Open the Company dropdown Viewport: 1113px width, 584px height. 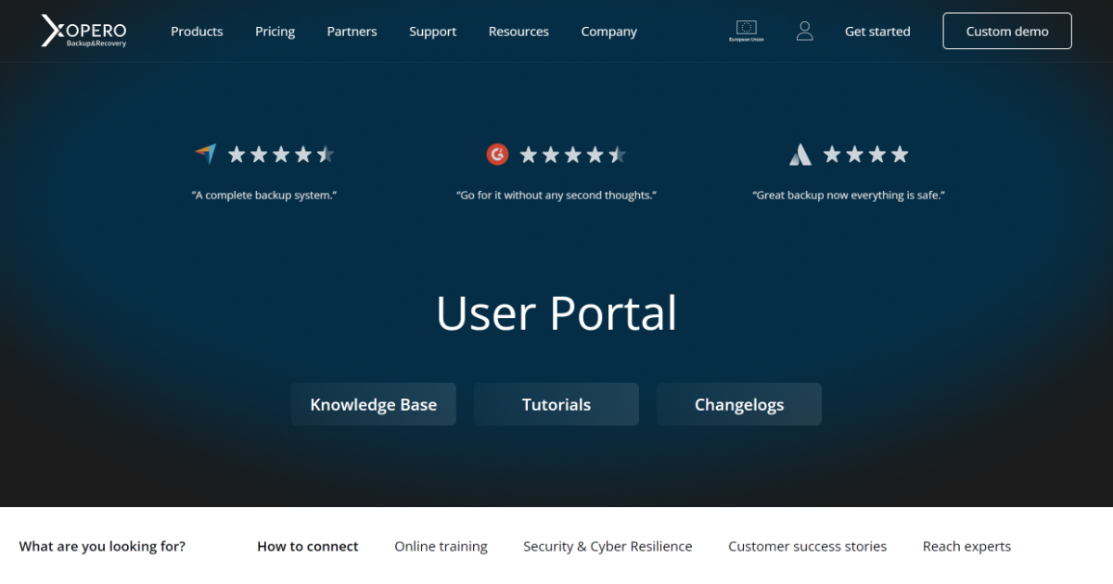[x=608, y=31]
